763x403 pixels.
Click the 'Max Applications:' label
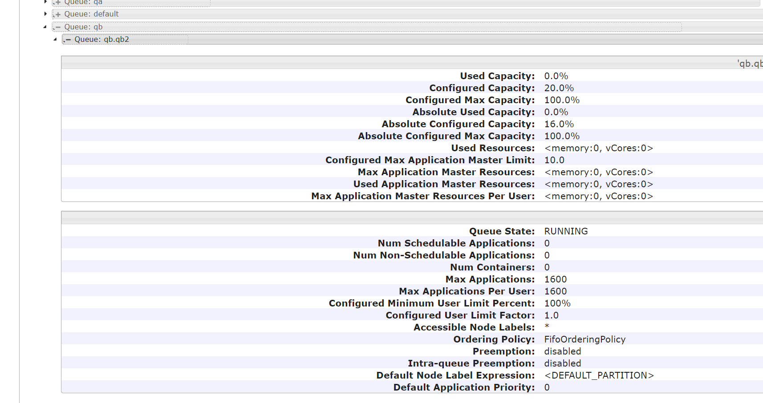click(490, 279)
